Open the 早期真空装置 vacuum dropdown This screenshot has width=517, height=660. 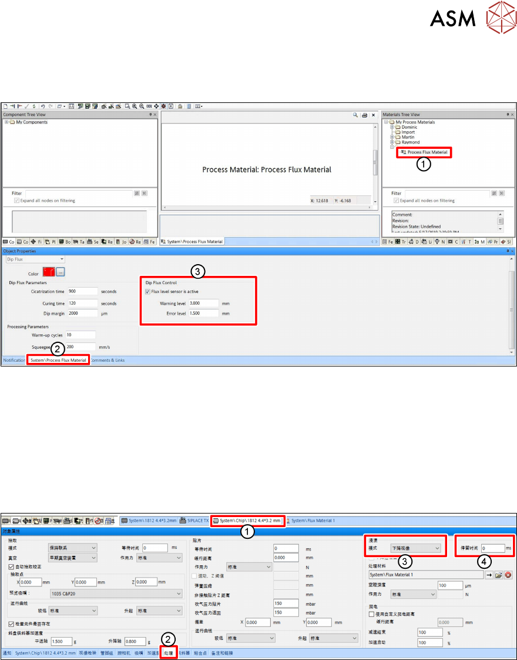[x=73, y=557]
